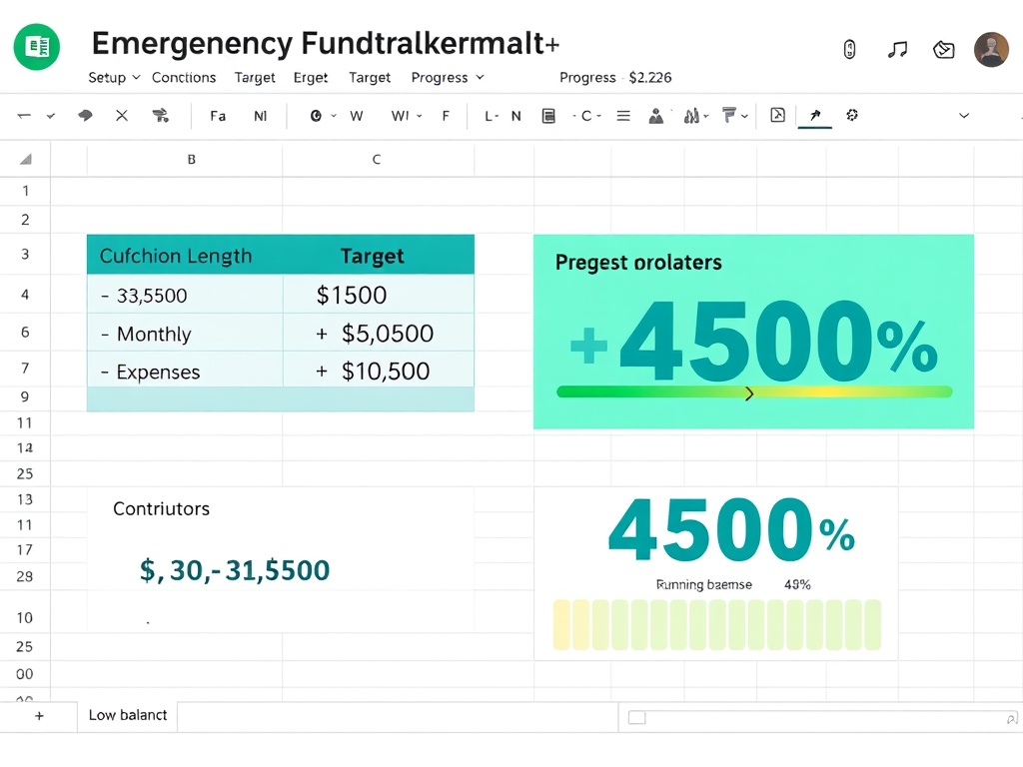This screenshot has height=767, width=1023.
Task: Open the user profile avatar
Action: pyautogui.click(x=991, y=49)
